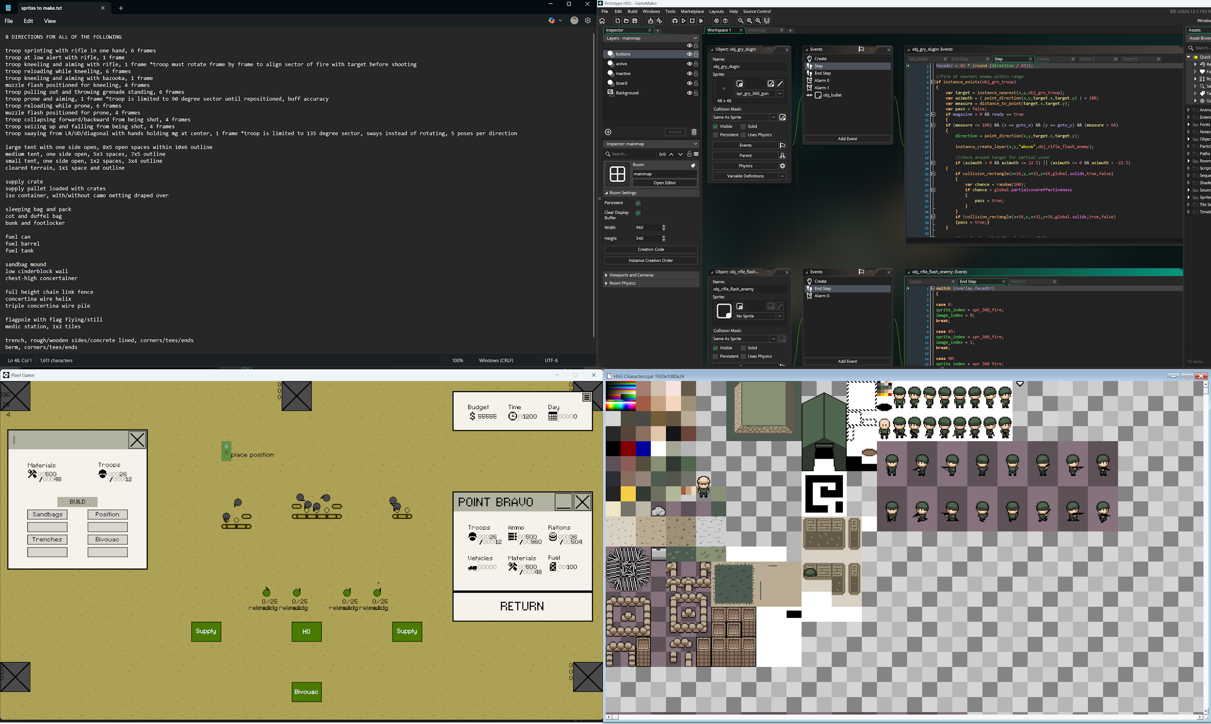
Task: Toggle visibility of buttons layer
Action: click(689, 54)
